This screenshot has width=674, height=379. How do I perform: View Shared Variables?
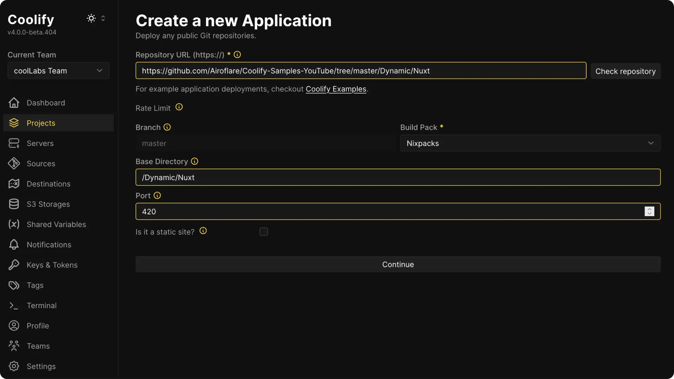[57, 224]
